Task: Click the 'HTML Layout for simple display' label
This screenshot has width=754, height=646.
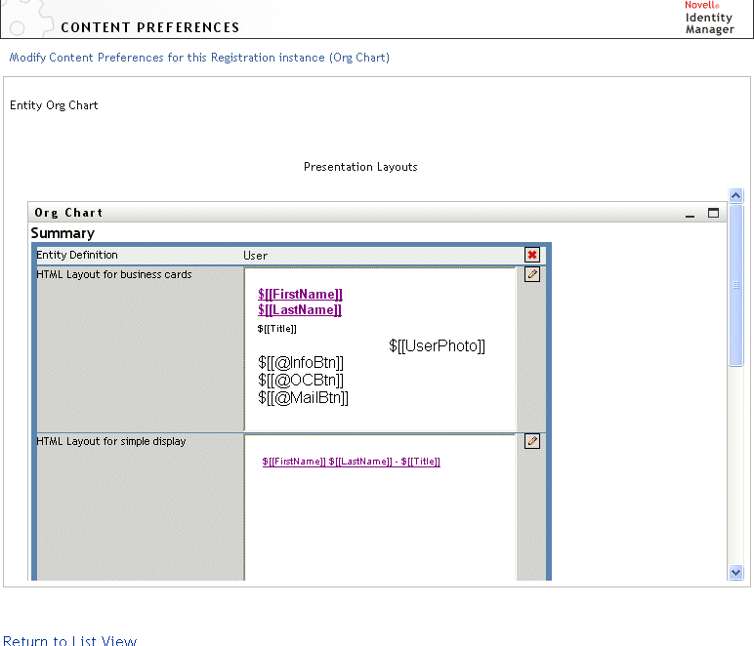Action: tap(111, 441)
